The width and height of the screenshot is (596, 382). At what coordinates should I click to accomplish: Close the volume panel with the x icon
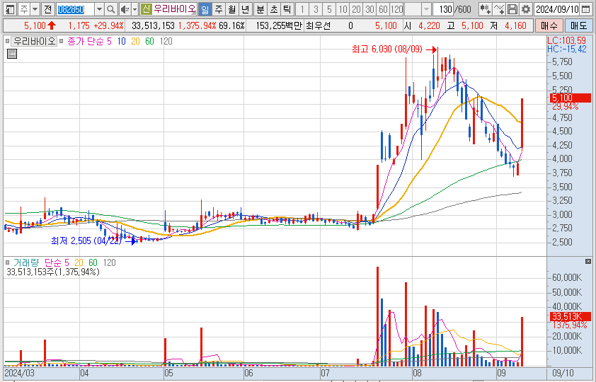[x=588, y=261]
